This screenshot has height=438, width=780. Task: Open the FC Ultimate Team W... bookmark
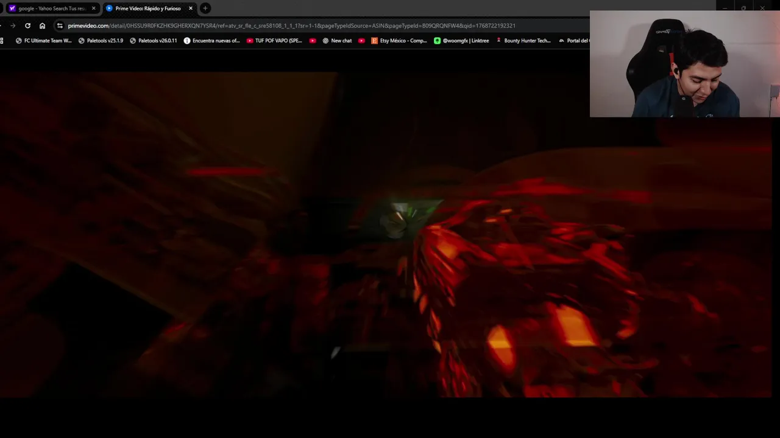43,41
